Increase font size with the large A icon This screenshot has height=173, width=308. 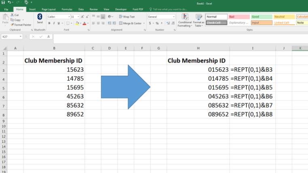point(82,17)
